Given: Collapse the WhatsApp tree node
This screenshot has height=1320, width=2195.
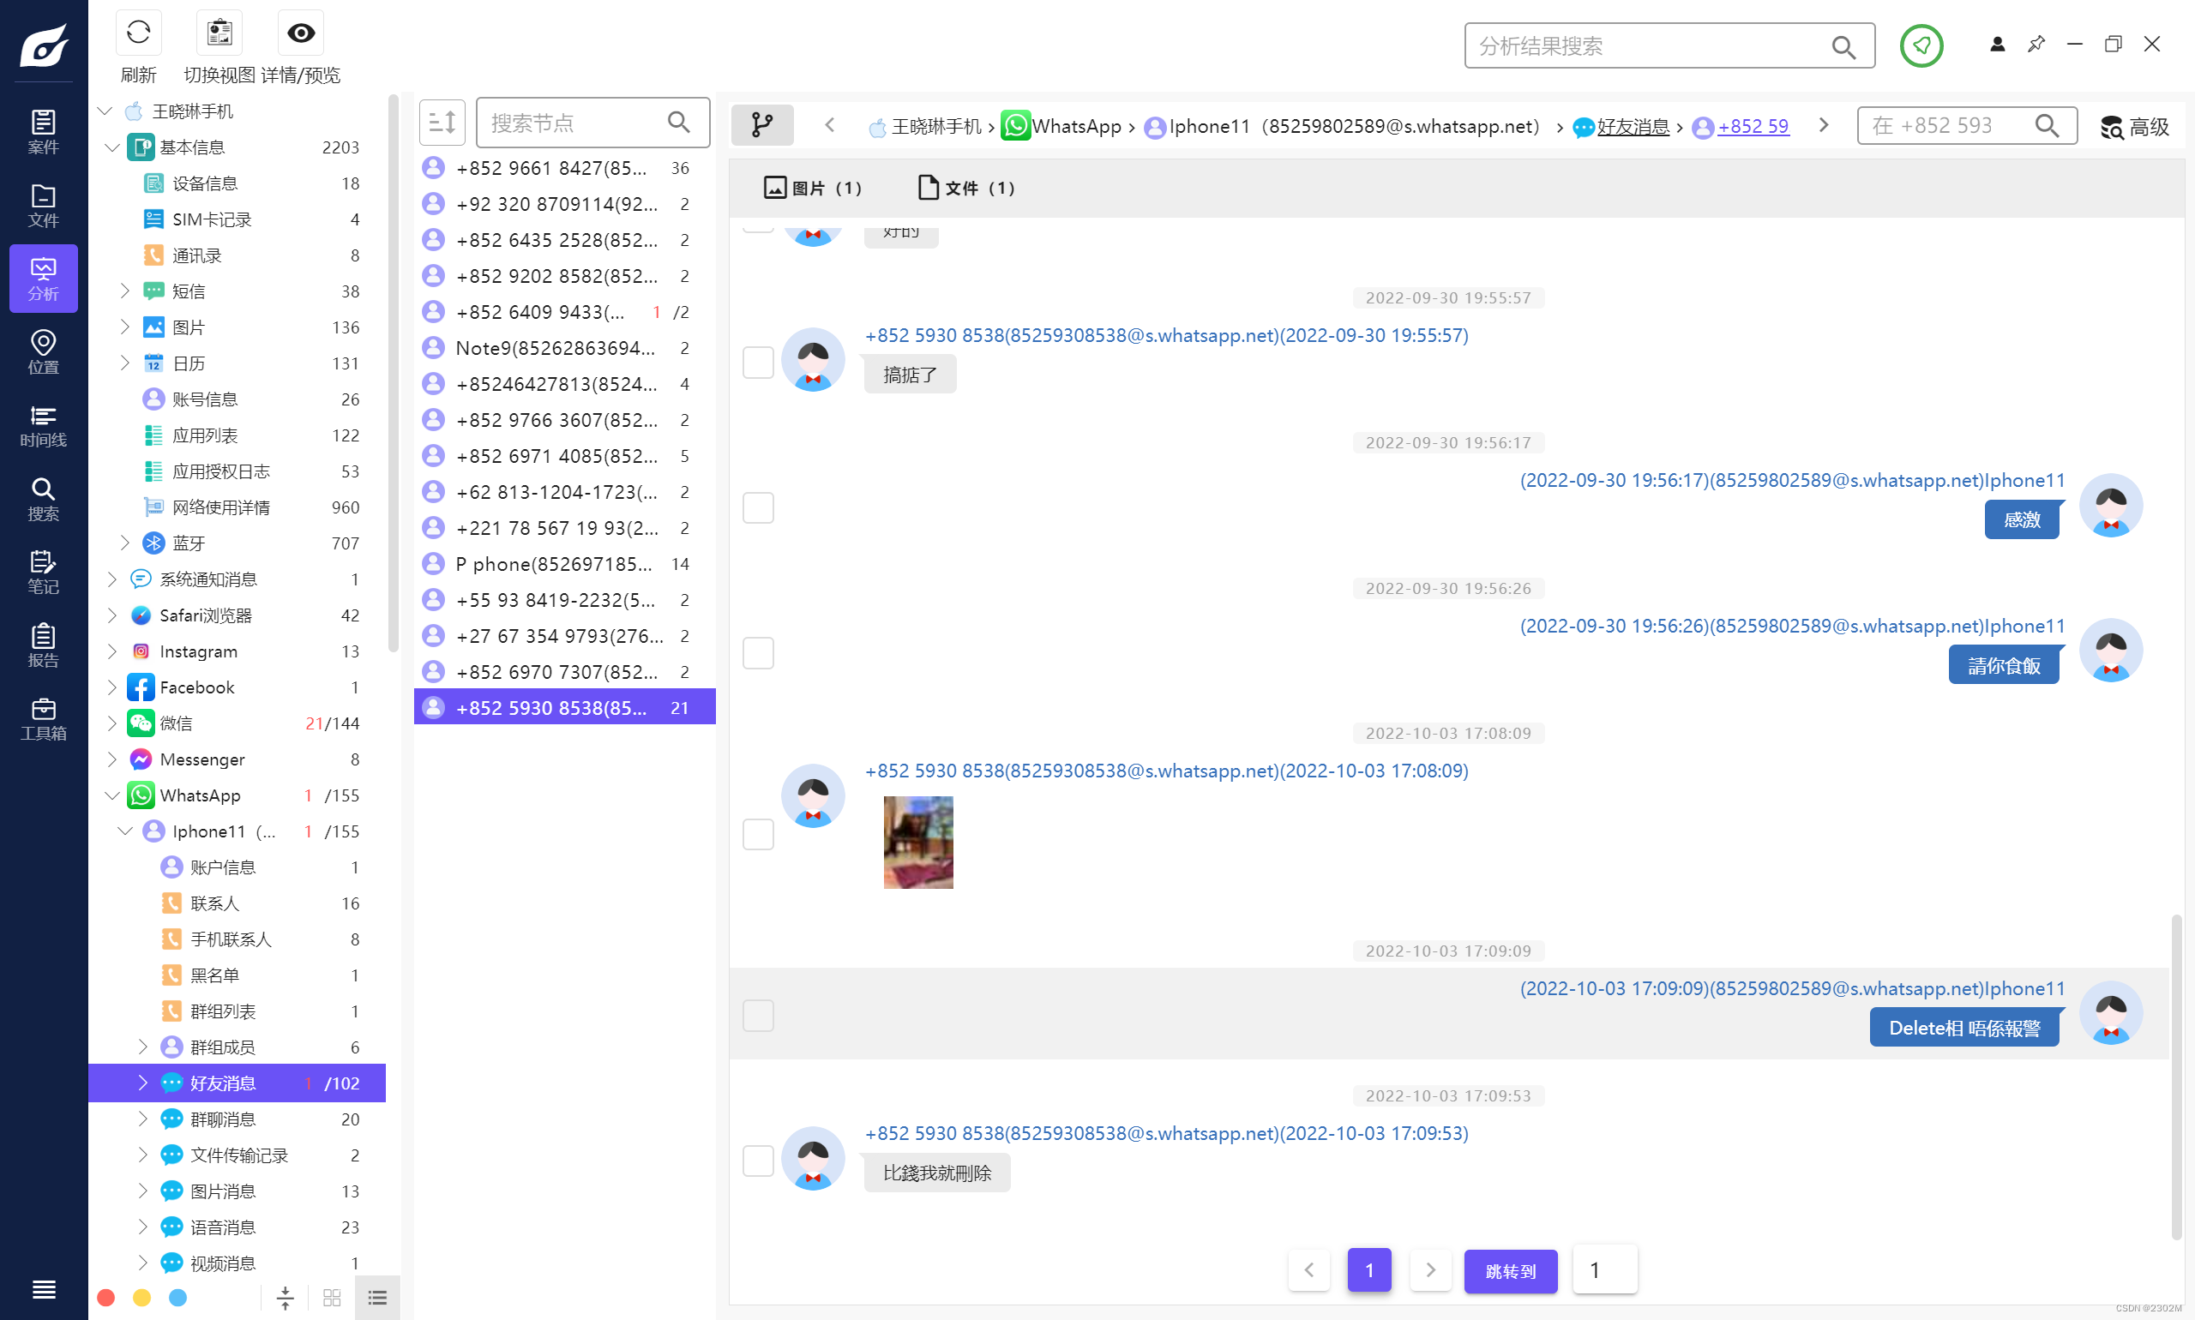Looking at the screenshot, I should pos(112,795).
